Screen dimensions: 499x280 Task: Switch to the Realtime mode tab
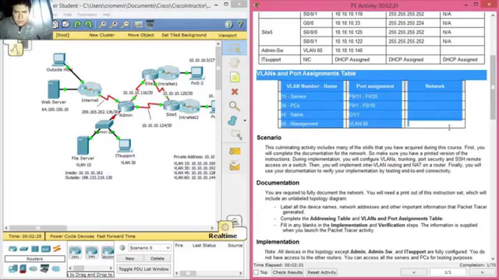tap(223, 236)
